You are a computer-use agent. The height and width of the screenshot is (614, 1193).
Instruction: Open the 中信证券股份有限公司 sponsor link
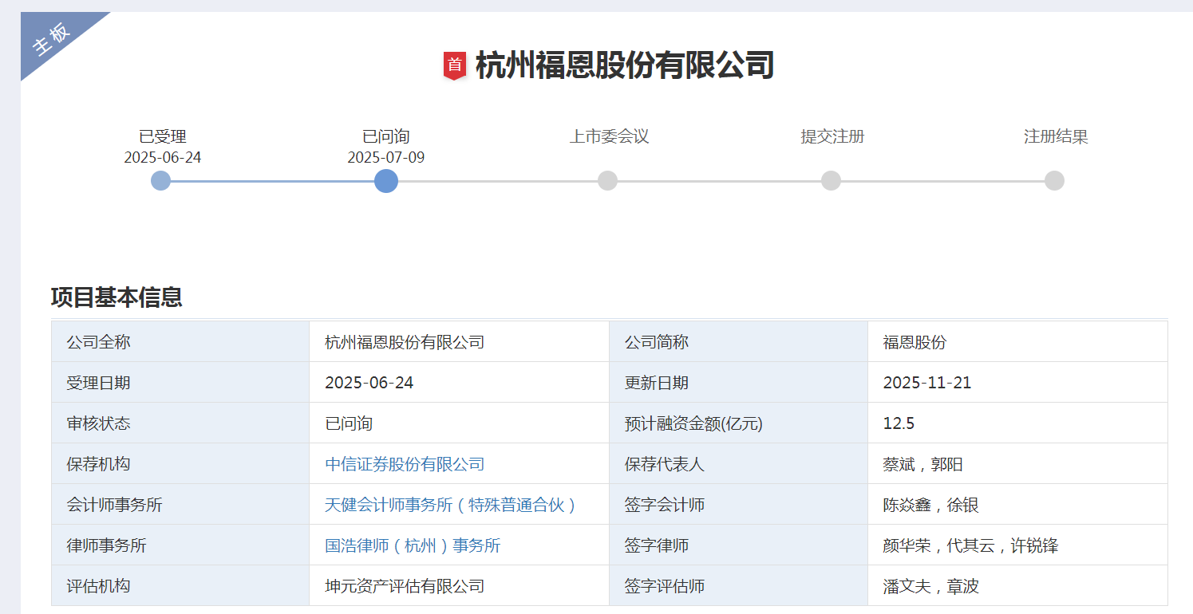[402, 463]
